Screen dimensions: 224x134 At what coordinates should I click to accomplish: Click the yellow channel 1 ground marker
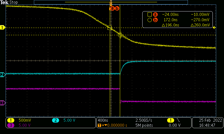click(3, 28)
